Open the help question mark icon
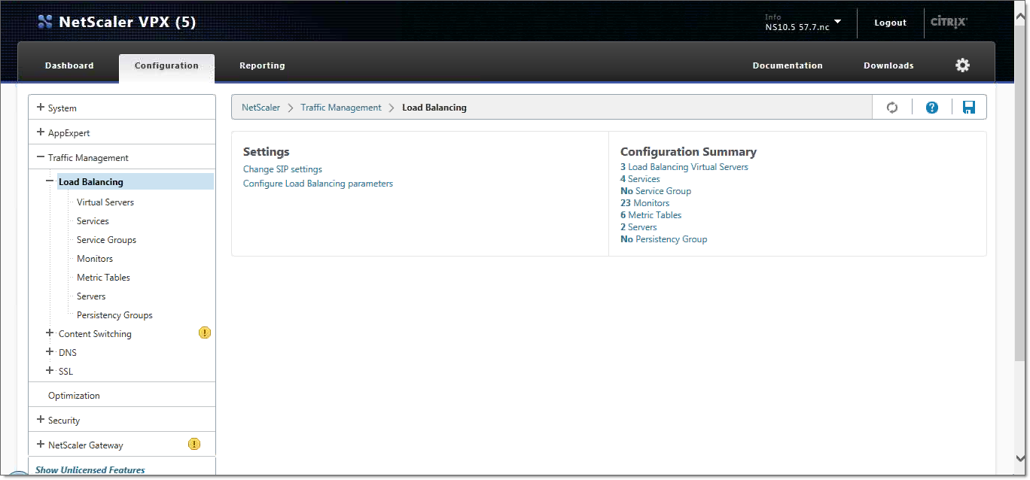This screenshot has height=480, width=1030. pyautogui.click(x=932, y=108)
